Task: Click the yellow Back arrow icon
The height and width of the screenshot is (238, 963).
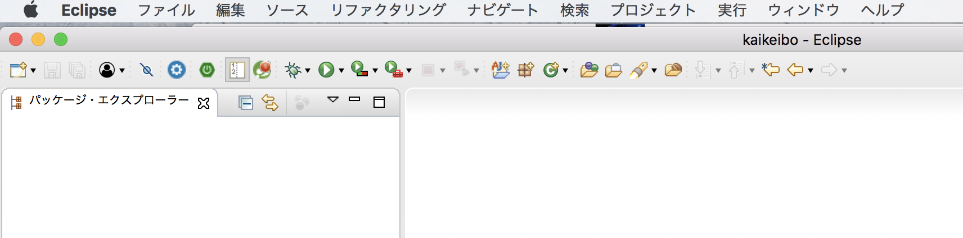Action: (x=795, y=70)
